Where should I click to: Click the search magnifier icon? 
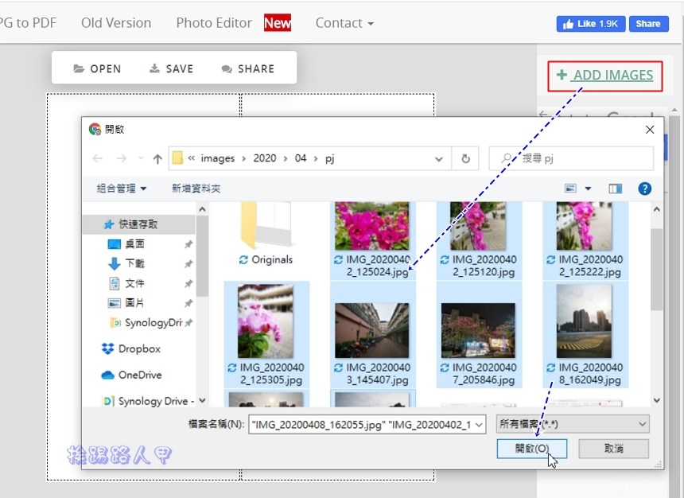coord(507,158)
